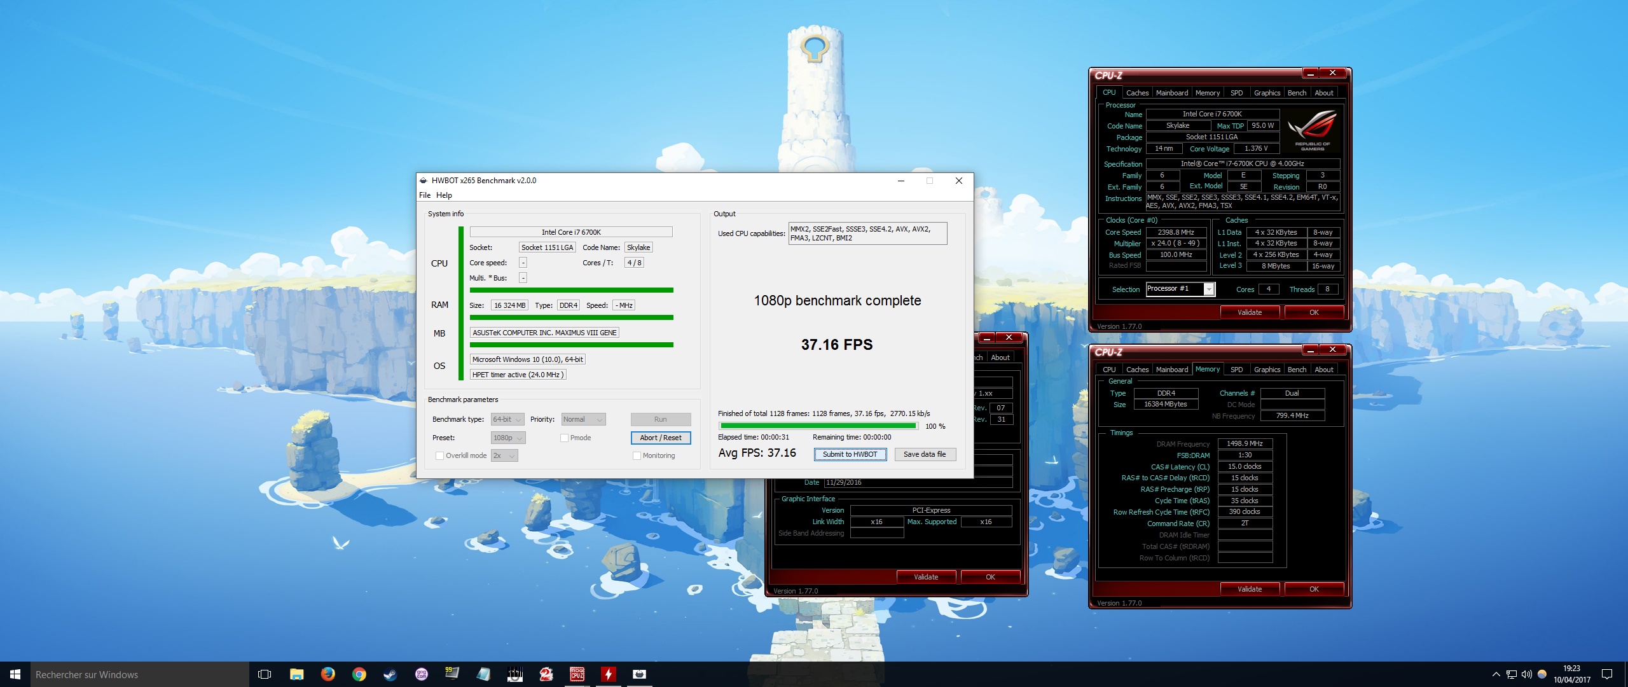Open Steam from the taskbar
1628x687 pixels.
click(x=390, y=674)
